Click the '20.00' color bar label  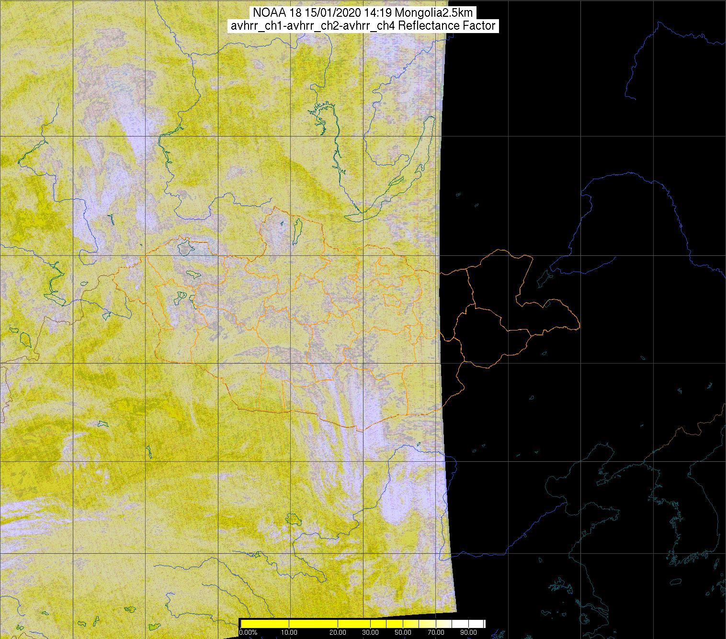click(x=338, y=632)
